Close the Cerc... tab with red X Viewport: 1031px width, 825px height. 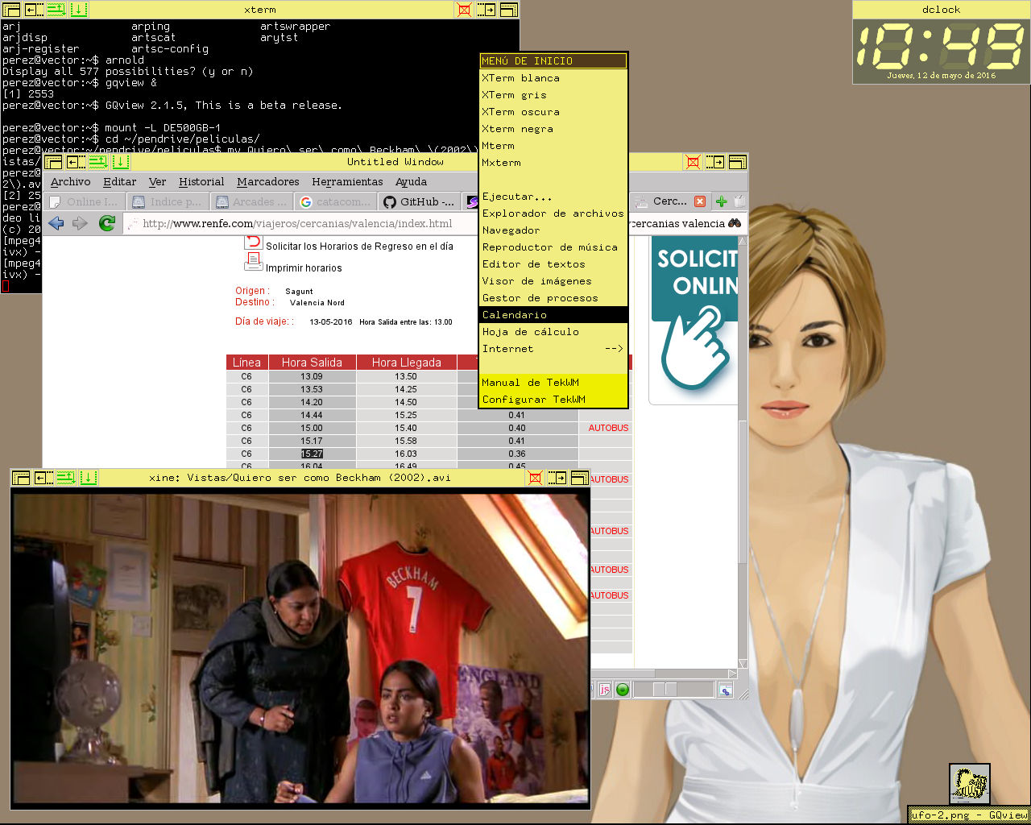point(700,201)
